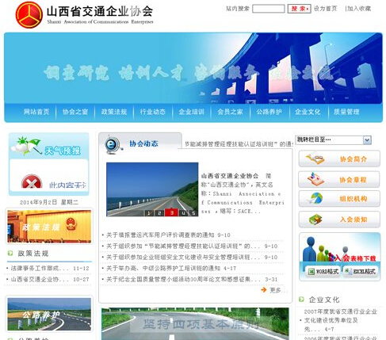
Task: Download the EXCEL格式 membership form
Action: [x=361, y=272]
